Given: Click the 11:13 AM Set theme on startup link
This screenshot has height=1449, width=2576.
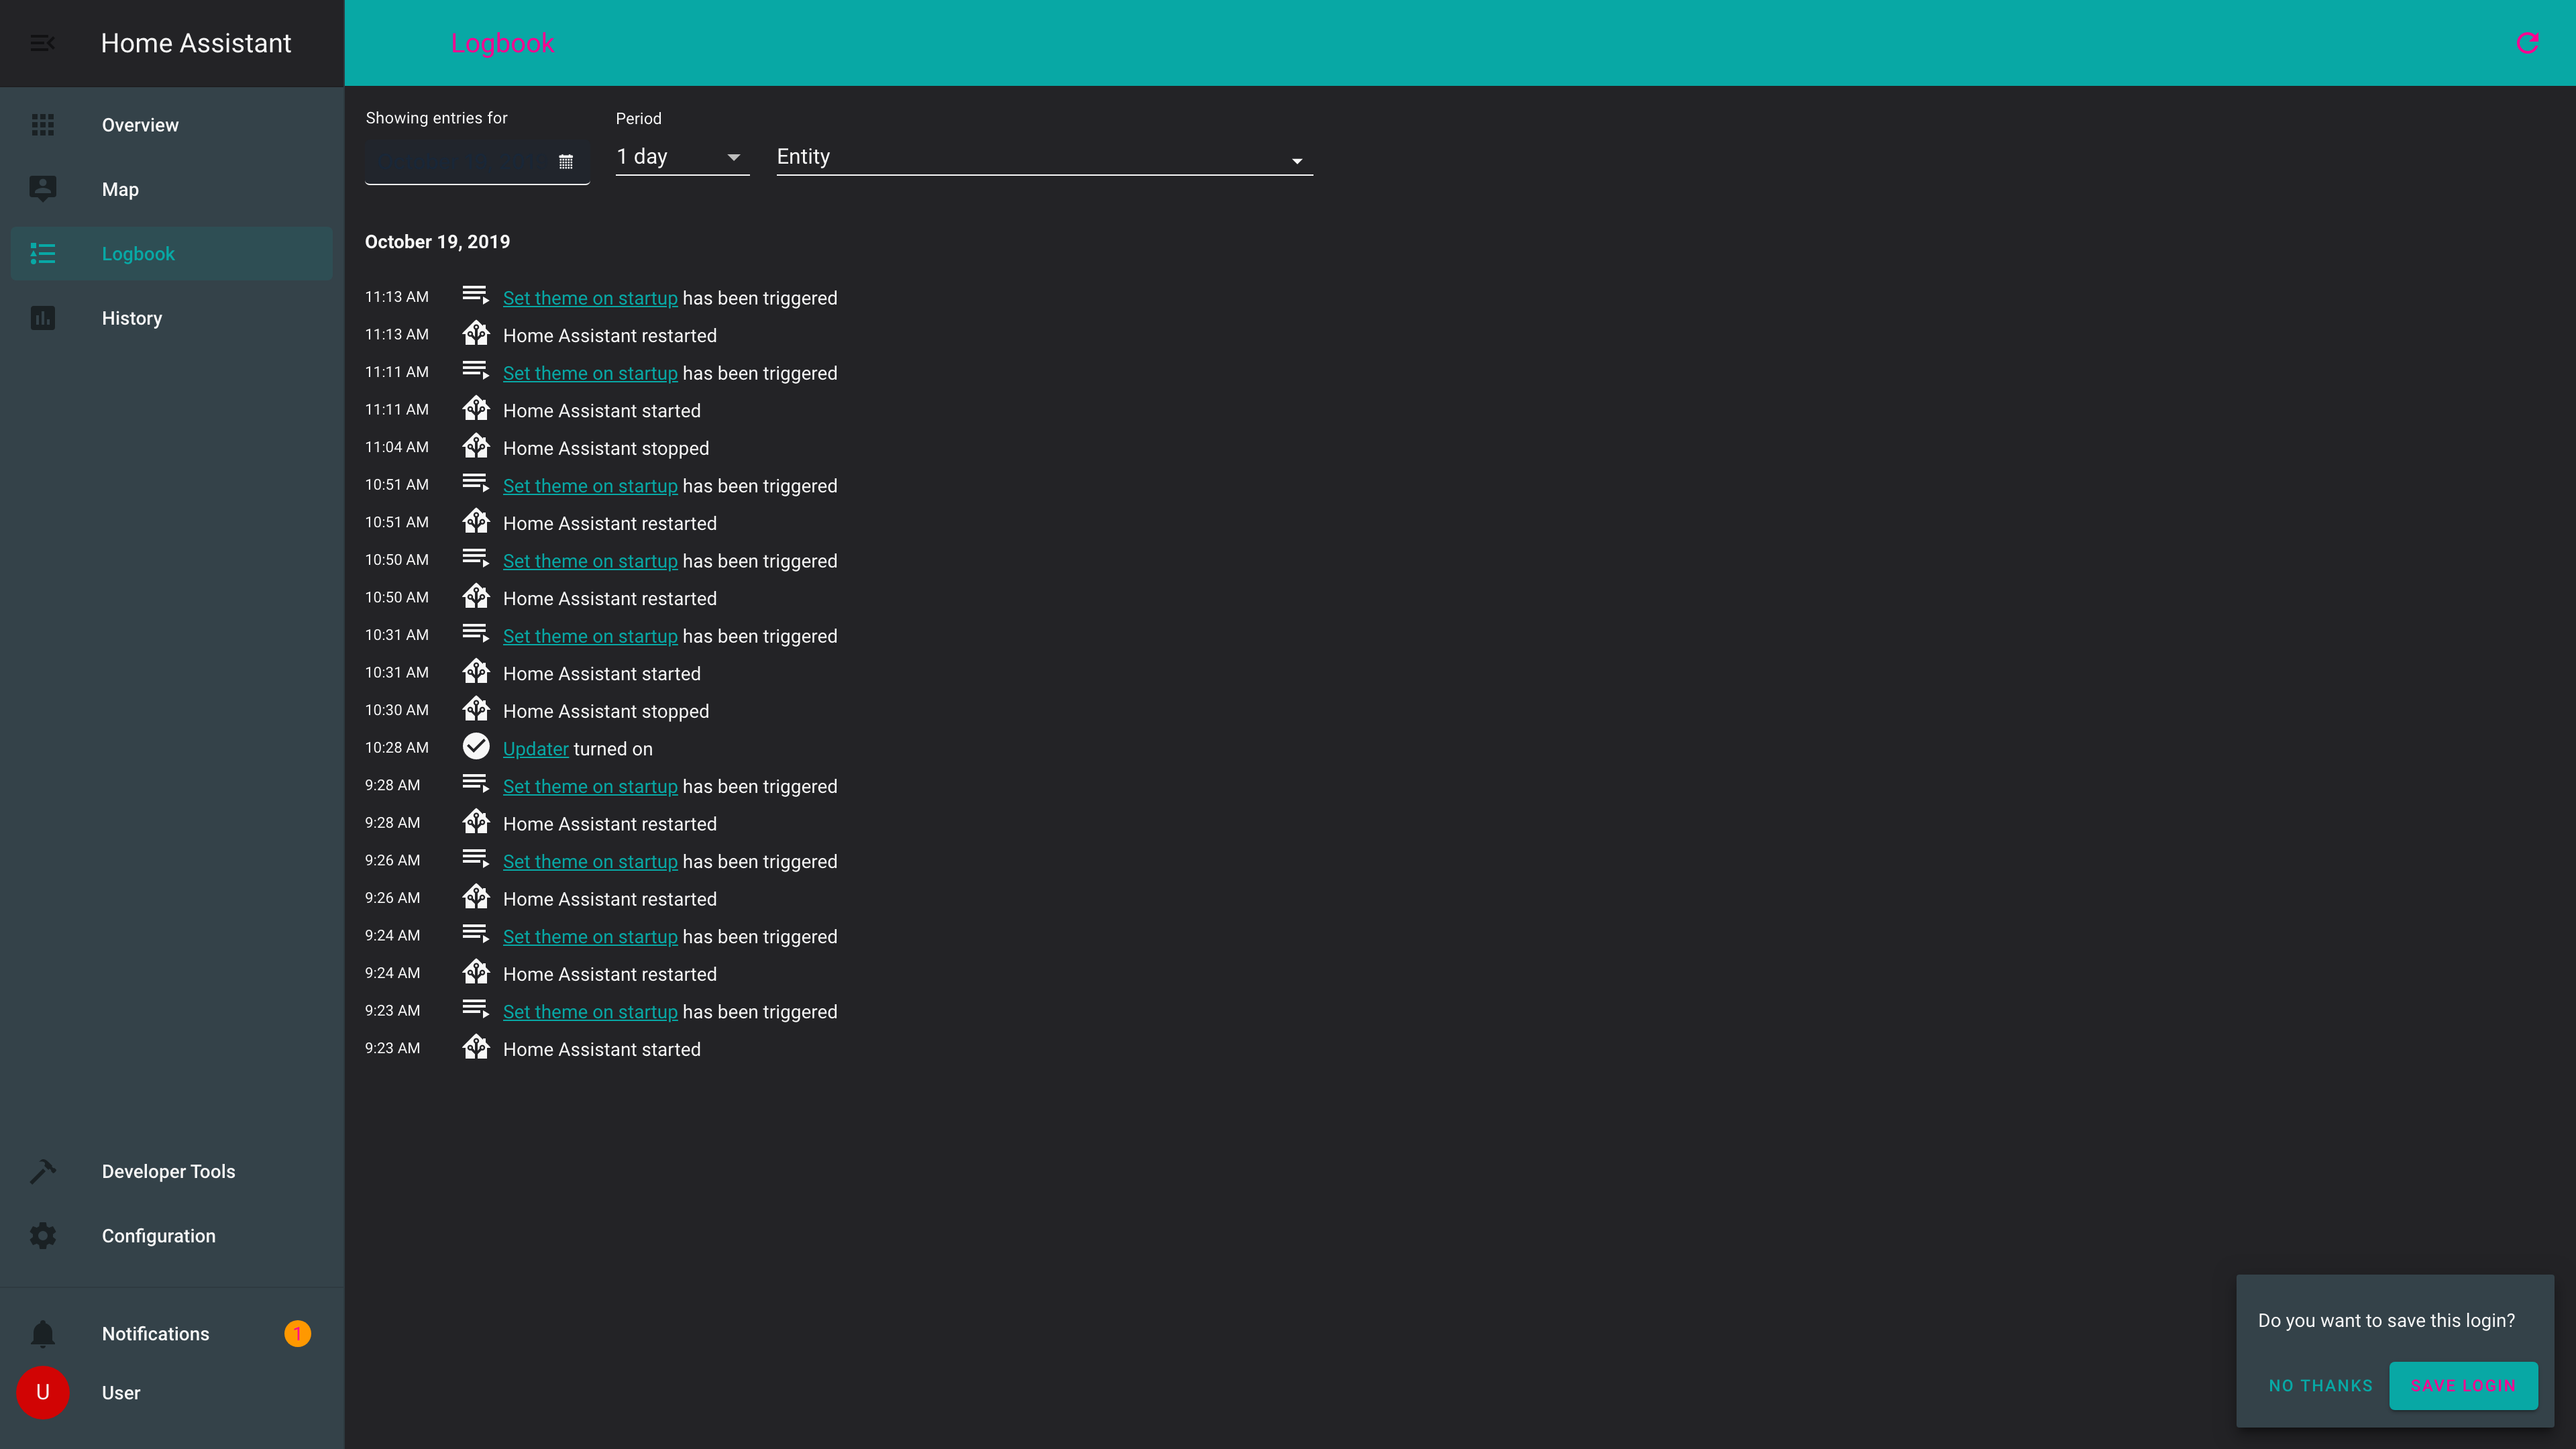Looking at the screenshot, I should pyautogui.click(x=590, y=298).
